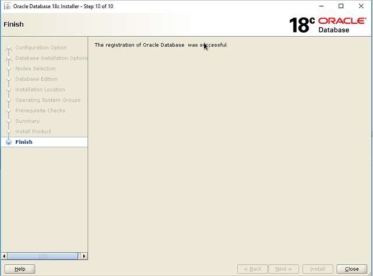373x276 pixels.
Task: Select Database Installation Options step
Action: tap(51, 58)
